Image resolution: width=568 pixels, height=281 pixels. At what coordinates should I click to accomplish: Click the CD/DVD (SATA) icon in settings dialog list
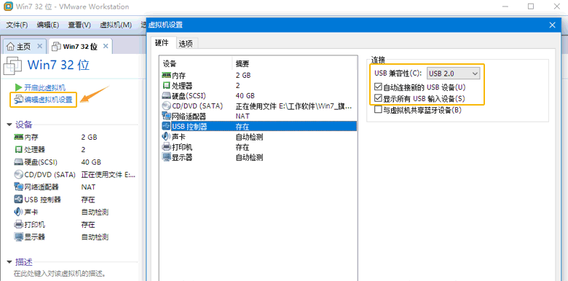(x=166, y=106)
